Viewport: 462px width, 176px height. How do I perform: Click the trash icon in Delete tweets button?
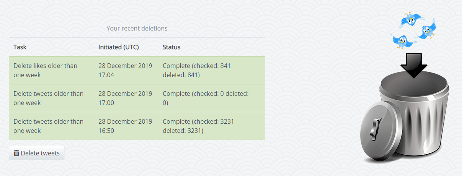click(16, 153)
